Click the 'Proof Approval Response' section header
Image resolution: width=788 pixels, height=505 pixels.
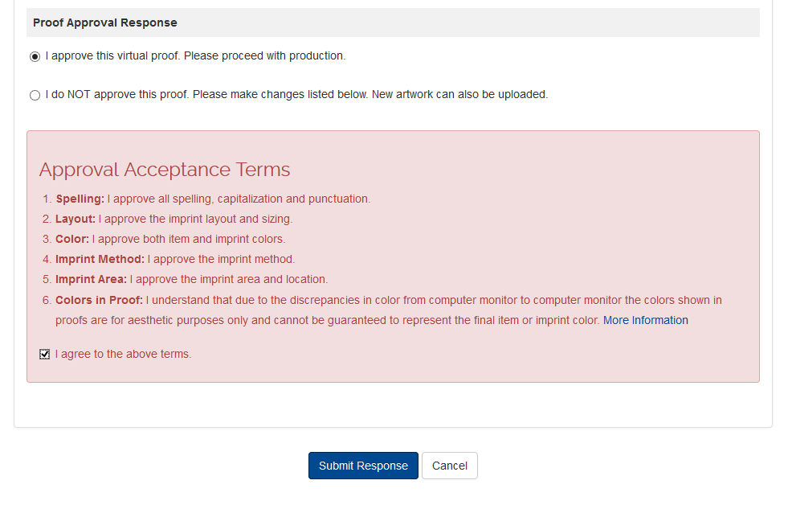pyautogui.click(x=105, y=23)
